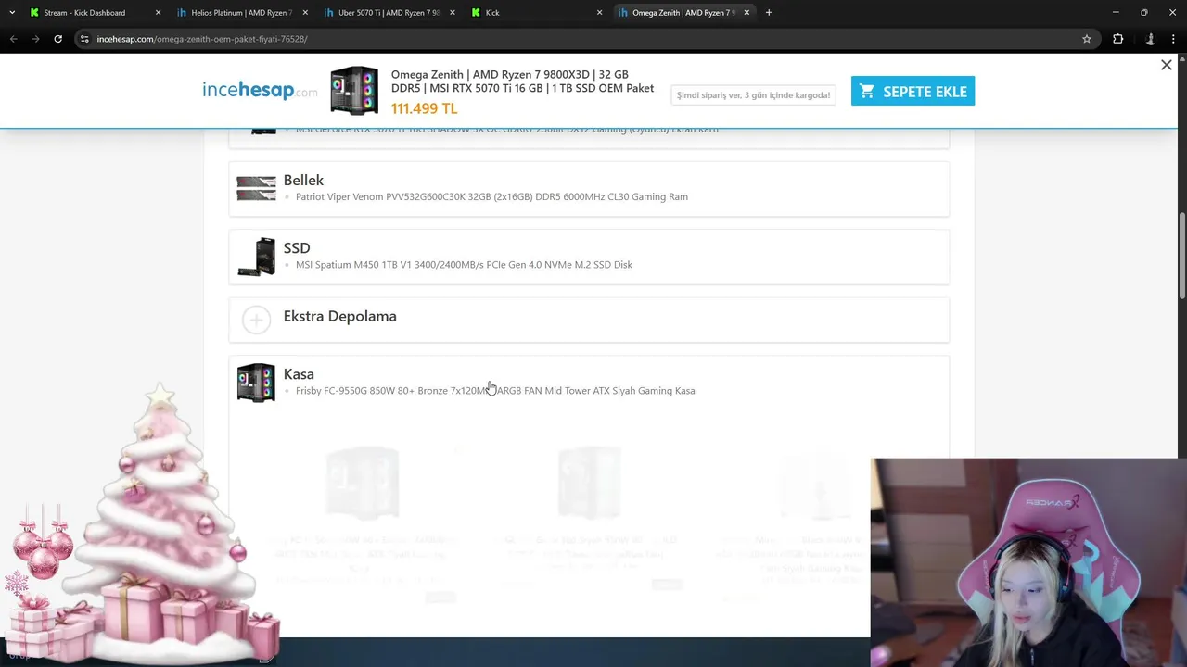Expand the Ekstra Depolama row
The image size is (1187, 667).
coord(589,320)
